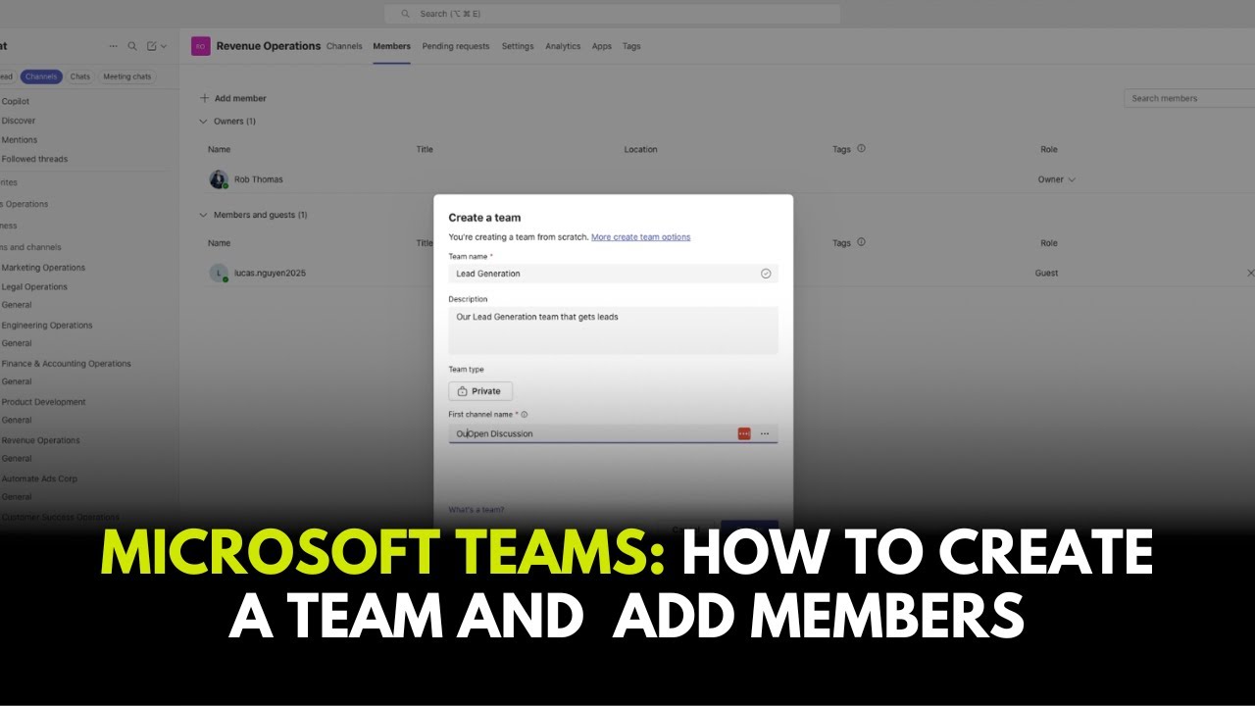Expand the compose dropdown chevron
This screenshot has height=706, width=1255.
pyautogui.click(x=163, y=46)
